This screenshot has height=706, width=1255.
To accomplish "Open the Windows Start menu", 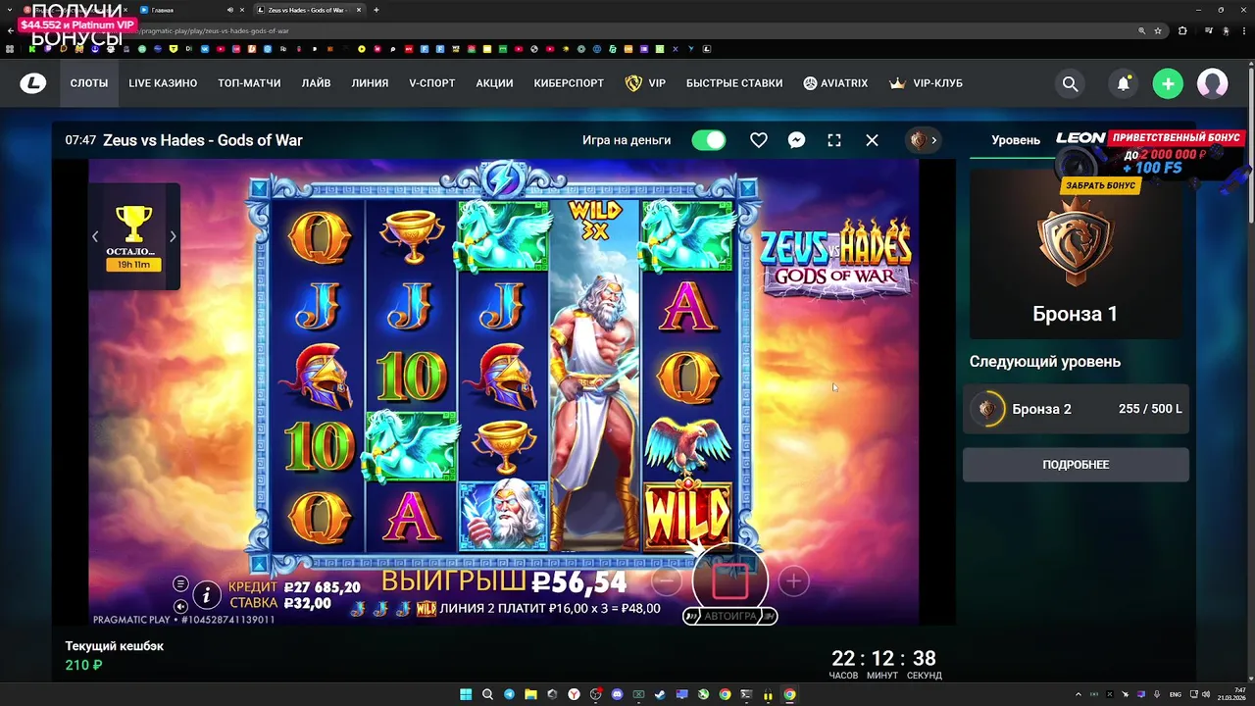I will coord(466,694).
